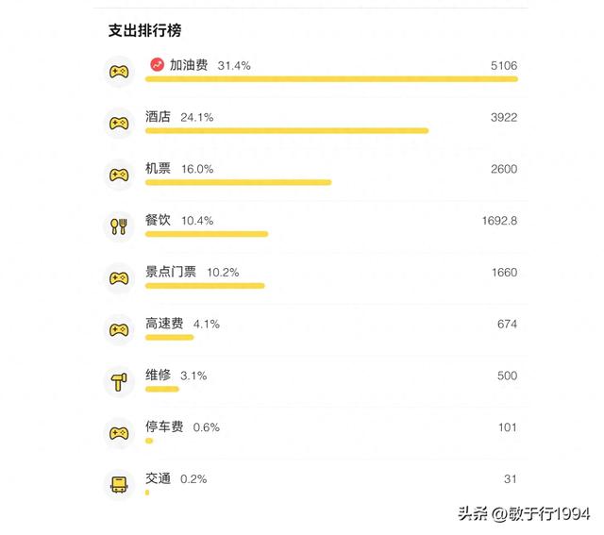
Task: Click the 机票 yellow progress bar
Action: [x=238, y=182]
